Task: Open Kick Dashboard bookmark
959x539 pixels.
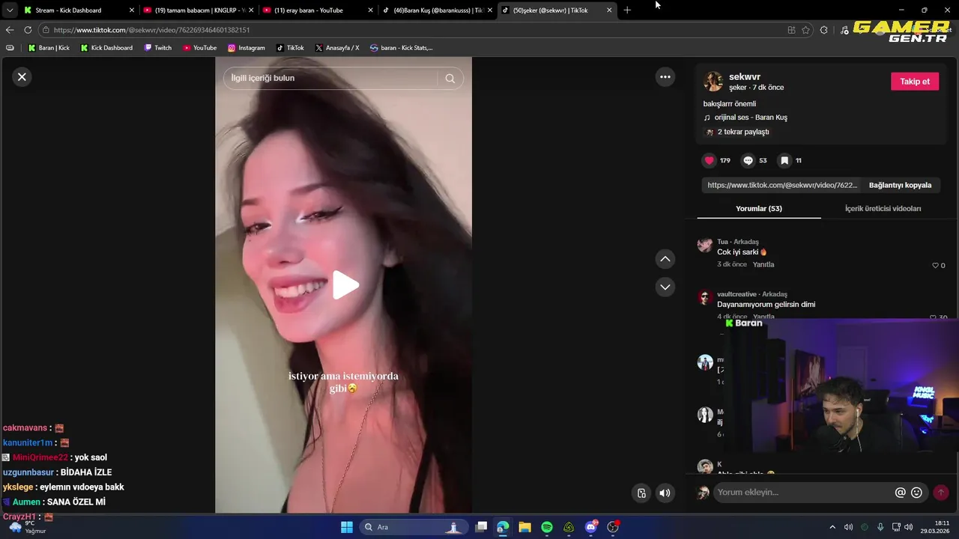Action: [106, 48]
